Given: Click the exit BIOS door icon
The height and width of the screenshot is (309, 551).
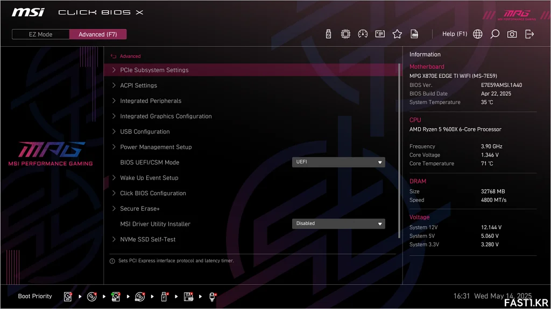Looking at the screenshot, I should (529, 34).
